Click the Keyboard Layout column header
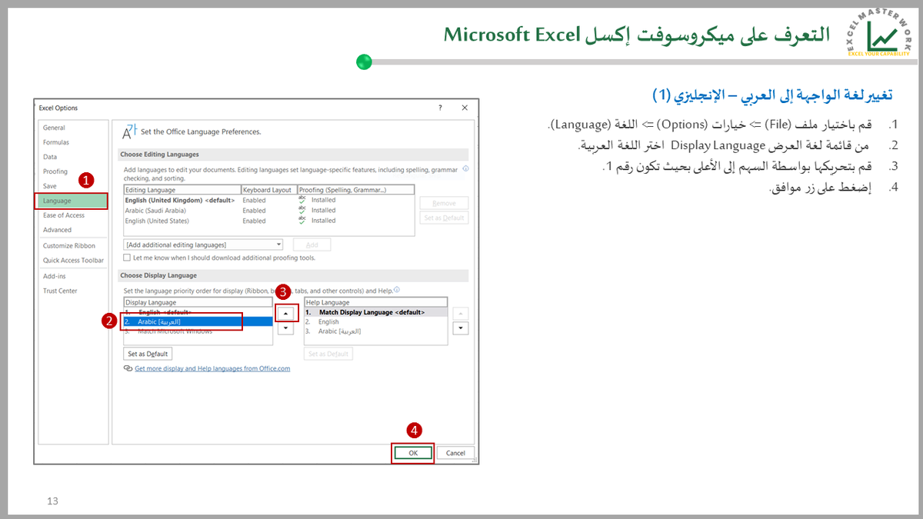Viewport: 923px width, 519px height. pyautogui.click(x=268, y=189)
